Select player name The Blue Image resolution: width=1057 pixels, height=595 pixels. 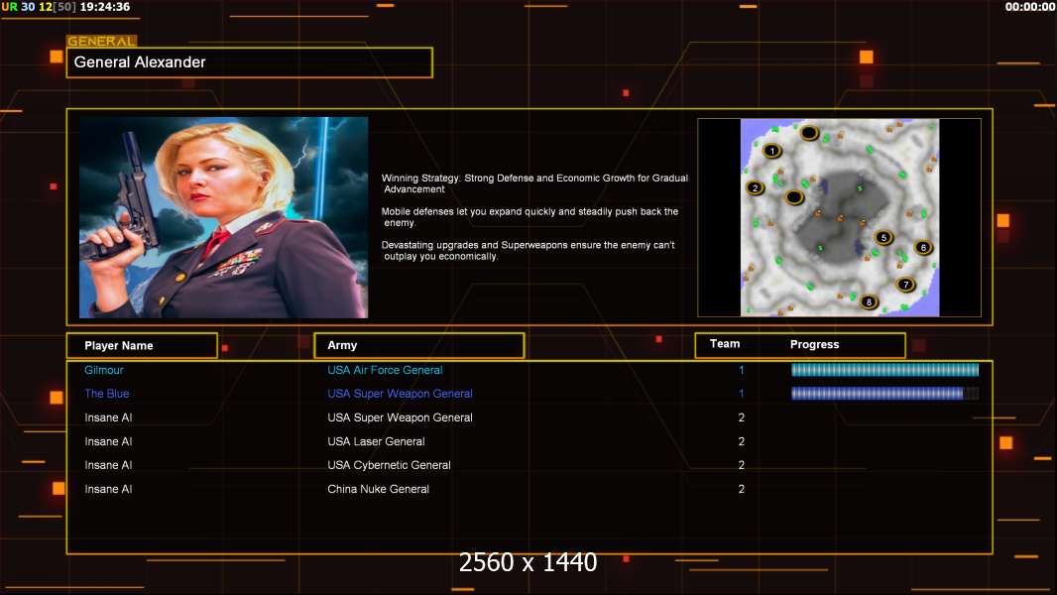pyautogui.click(x=106, y=394)
